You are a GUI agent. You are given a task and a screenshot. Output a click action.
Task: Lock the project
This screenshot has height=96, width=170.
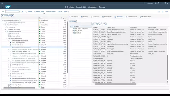click(51, 11)
